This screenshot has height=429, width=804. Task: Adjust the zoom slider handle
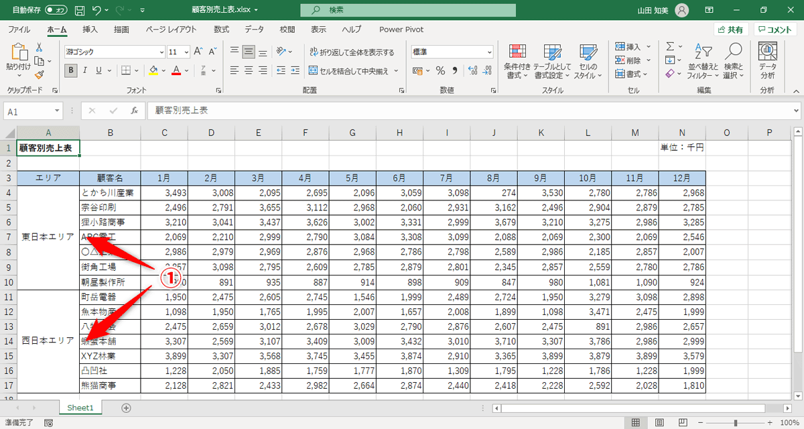tap(735, 423)
